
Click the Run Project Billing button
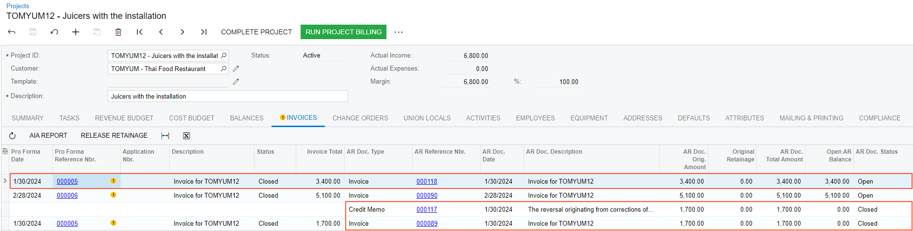pyautogui.click(x=343, y=32)
